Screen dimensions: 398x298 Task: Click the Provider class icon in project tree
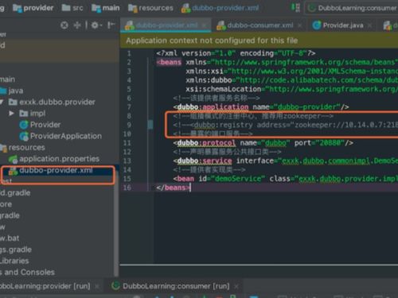[x=24, y=125]
